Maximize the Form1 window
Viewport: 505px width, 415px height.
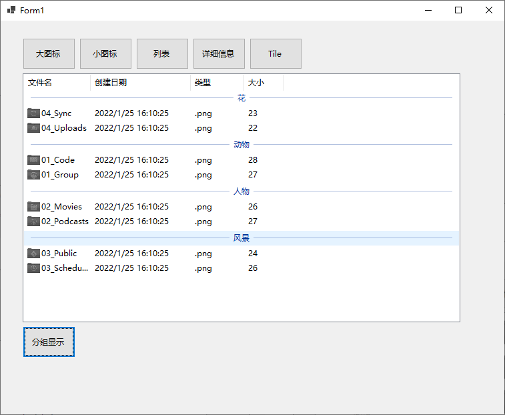coord(458,10)
